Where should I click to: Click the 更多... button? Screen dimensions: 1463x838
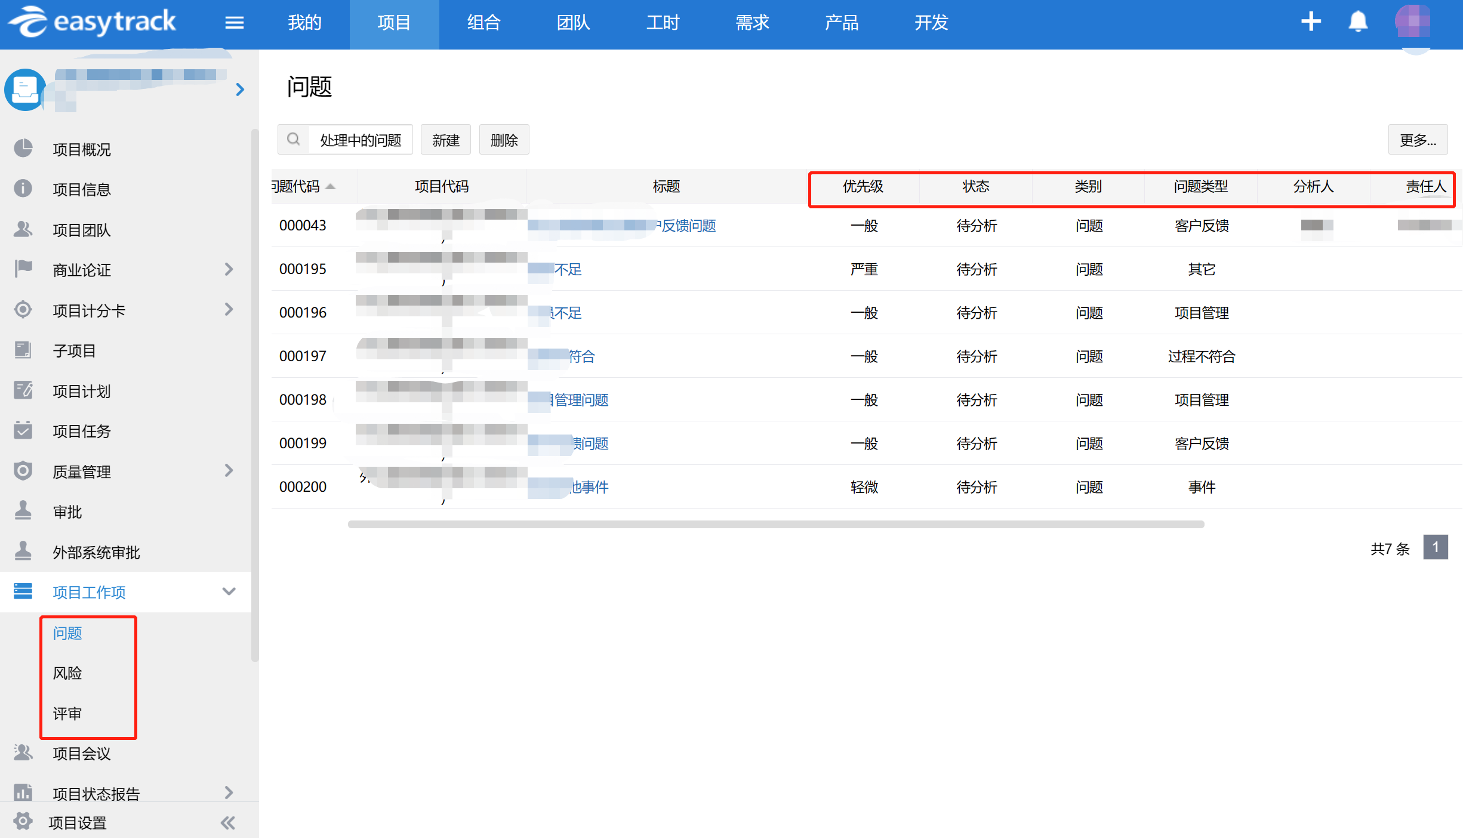[x=1417, y=140]
